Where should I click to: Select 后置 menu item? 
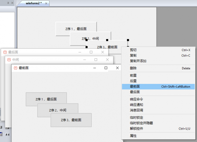[x=158, y=81]
